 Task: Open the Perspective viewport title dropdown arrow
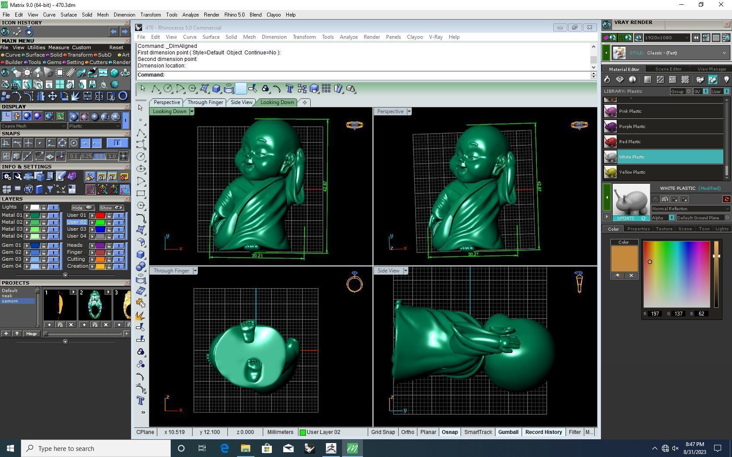pos(409,111)
